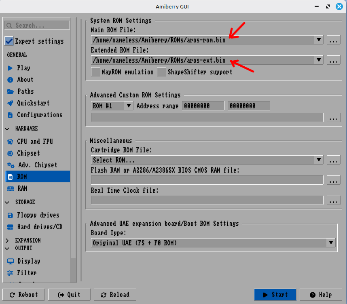This screenshot has width=347, height=304.
Task: Click the second Address range field
Action: click(x=248, y=106)
